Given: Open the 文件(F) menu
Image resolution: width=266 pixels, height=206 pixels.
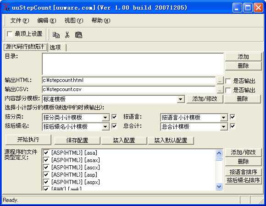Looking at the screenshot, I should click(20, 21).
